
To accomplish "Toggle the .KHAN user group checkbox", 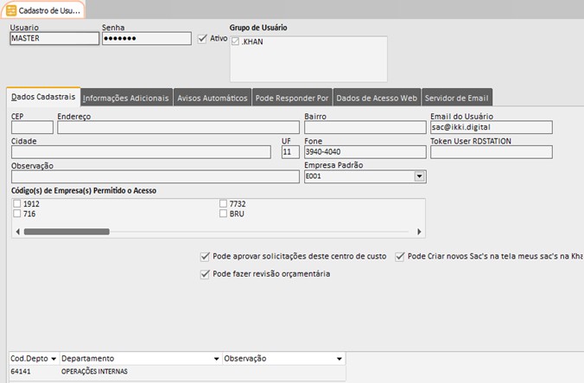I will (235, 41).
